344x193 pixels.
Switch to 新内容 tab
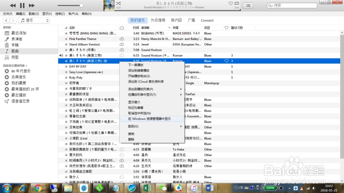(176, 20)
